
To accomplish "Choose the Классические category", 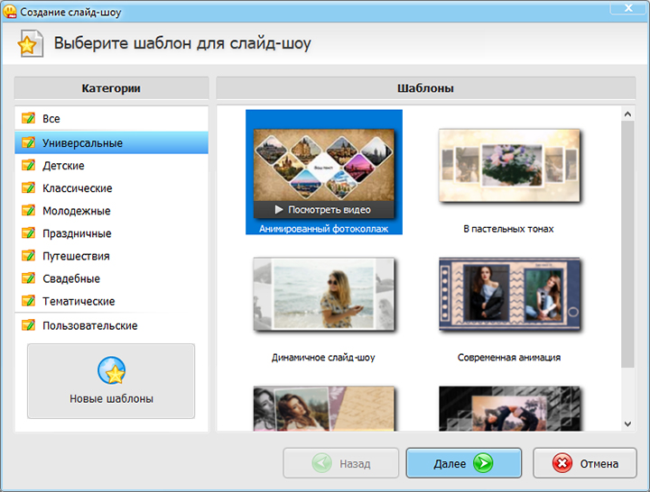I will pos(112,188).
